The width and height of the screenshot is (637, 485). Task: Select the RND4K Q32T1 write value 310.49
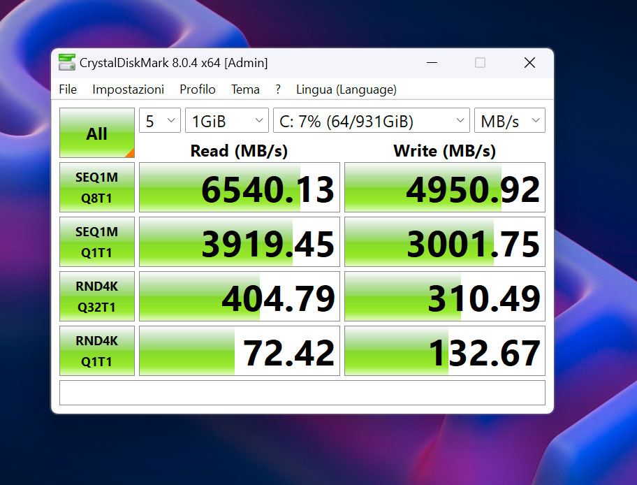coord(445,296)
